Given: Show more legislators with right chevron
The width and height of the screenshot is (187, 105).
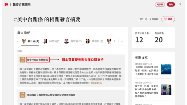Looking at the screenshot, I should [114, 41].
